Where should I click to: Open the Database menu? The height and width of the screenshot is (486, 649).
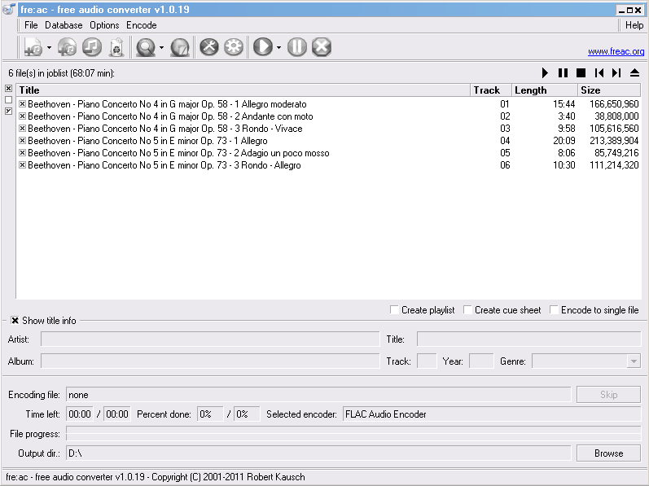coord(64,25)
